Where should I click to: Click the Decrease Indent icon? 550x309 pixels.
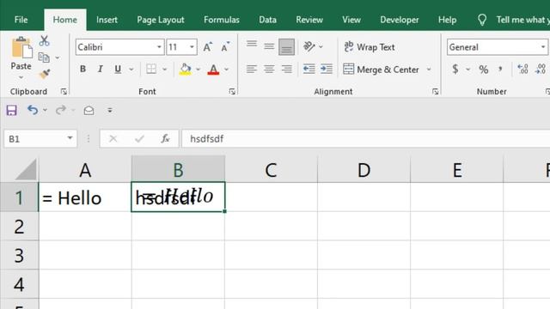[309, 69]
